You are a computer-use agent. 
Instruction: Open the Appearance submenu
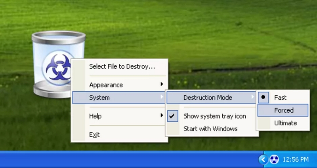point(120,85)
